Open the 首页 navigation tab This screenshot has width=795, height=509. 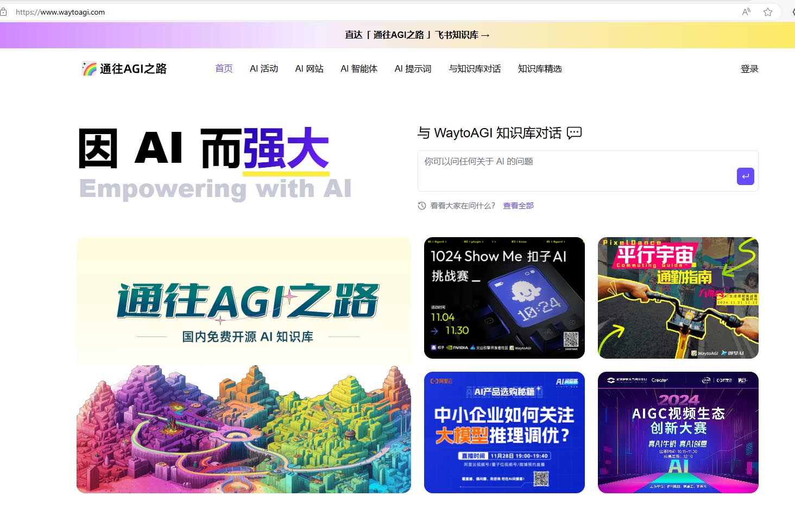coord(224,68)
